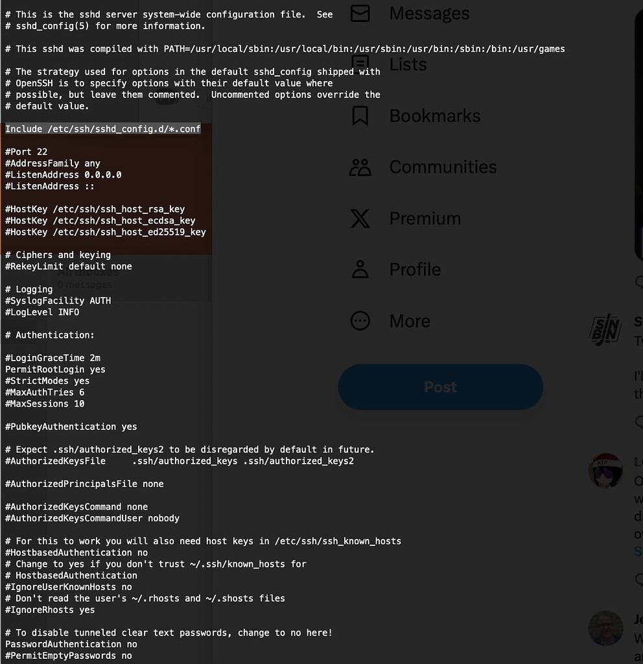643x664 pixels.
Task: Click the highlighted Include sshd_config.d line
Action: (x=103, y=129)
